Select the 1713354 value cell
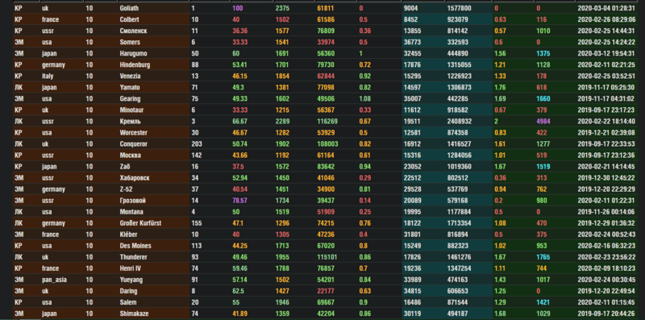Viewport: 645px width, 320px height. click(x=459, y=223)
